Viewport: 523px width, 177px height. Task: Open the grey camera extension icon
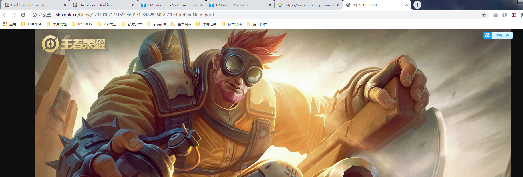pos(496,15)
